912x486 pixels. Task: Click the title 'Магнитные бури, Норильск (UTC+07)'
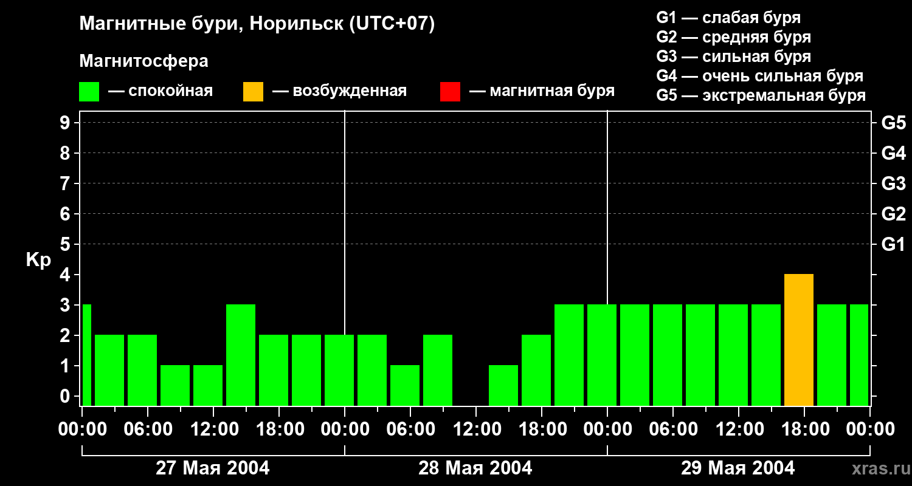click(x=257, y=24)
